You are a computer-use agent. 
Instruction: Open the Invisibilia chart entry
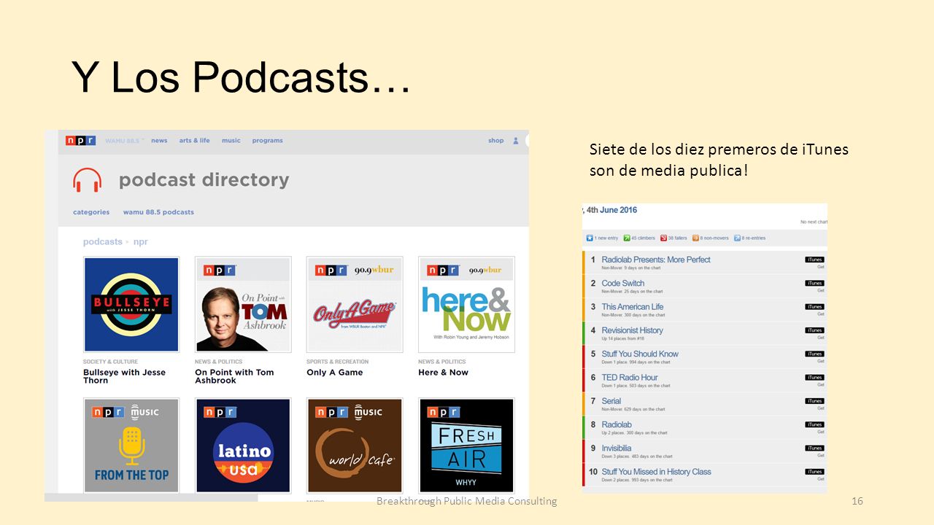[617, 448]
